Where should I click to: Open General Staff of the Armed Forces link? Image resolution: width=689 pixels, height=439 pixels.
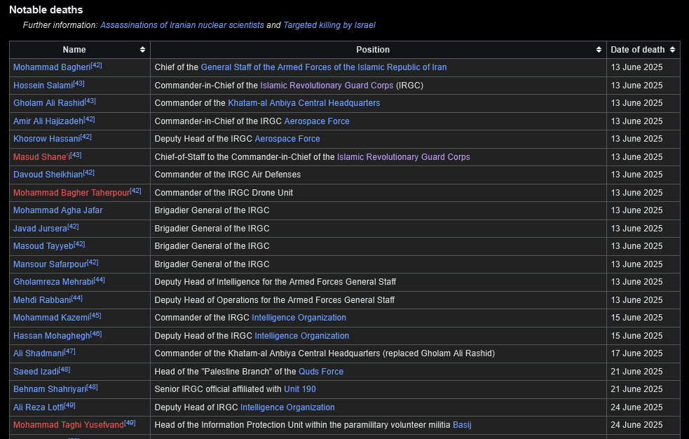[x=324, y=67]
